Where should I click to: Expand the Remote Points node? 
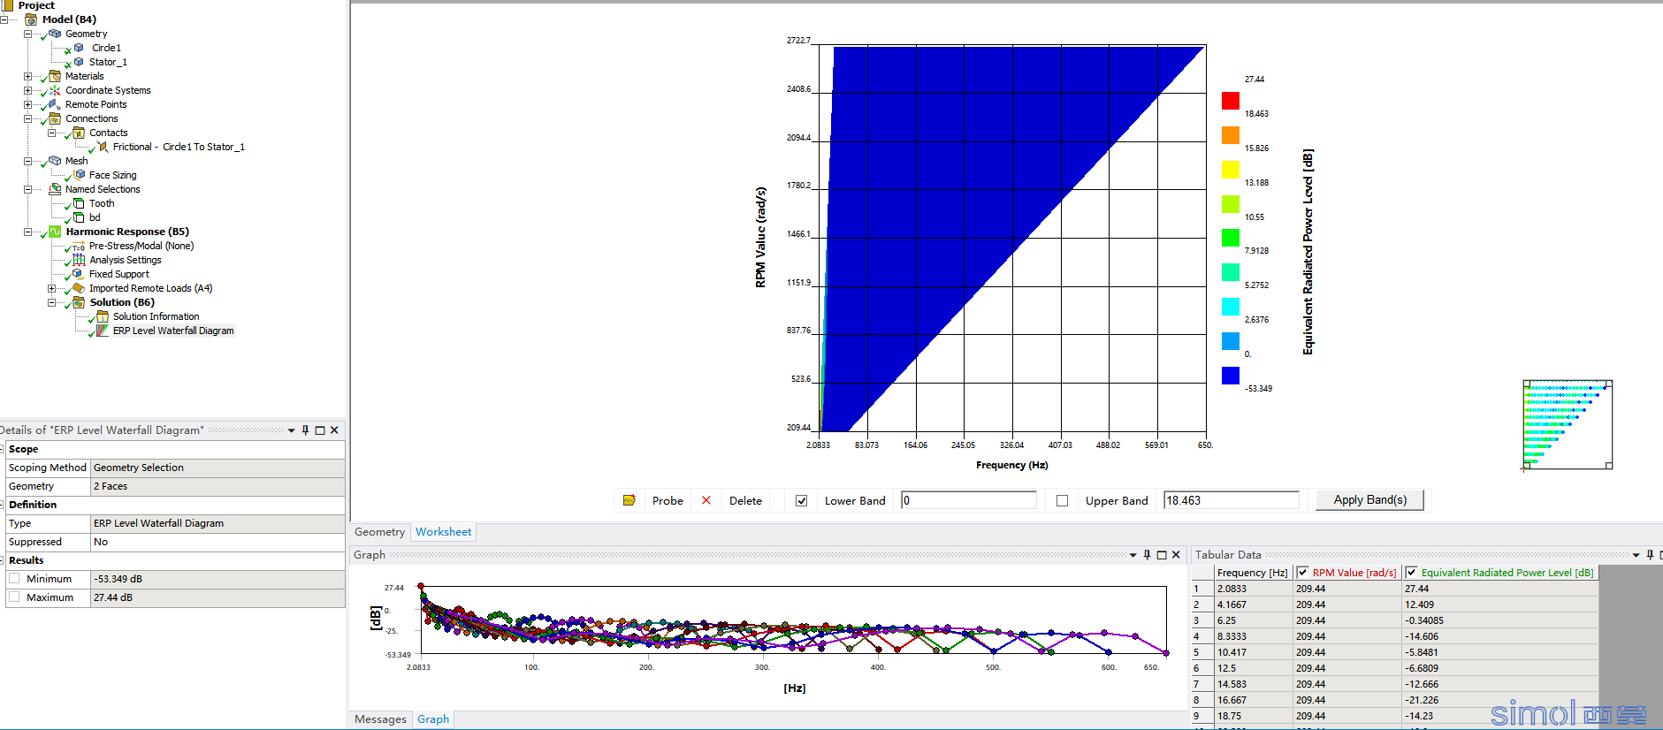click(x=27, y=104)
